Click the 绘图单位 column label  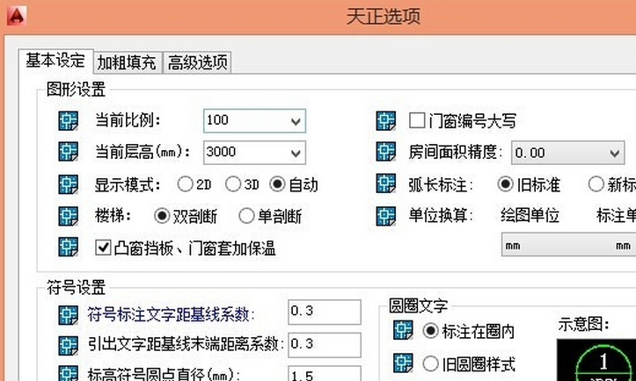(530, 215)
